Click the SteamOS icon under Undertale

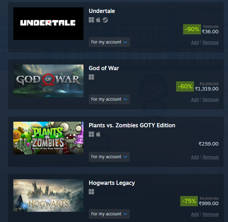coord(105,20)
